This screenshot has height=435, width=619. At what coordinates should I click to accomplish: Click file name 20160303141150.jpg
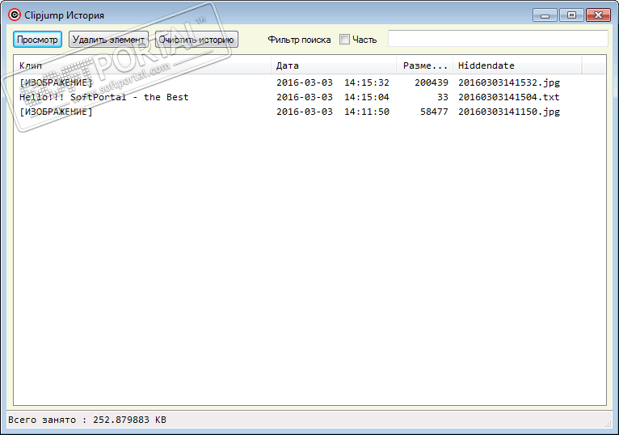point(509,112)
